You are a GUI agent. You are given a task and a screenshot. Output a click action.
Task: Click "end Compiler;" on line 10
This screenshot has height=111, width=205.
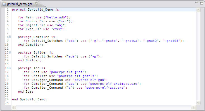(30, 45)
